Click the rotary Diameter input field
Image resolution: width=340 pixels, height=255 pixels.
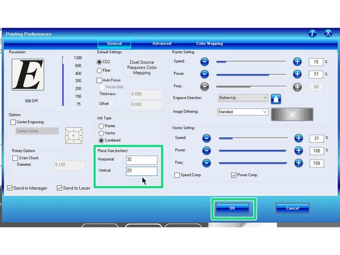click(x=69, y=165)
